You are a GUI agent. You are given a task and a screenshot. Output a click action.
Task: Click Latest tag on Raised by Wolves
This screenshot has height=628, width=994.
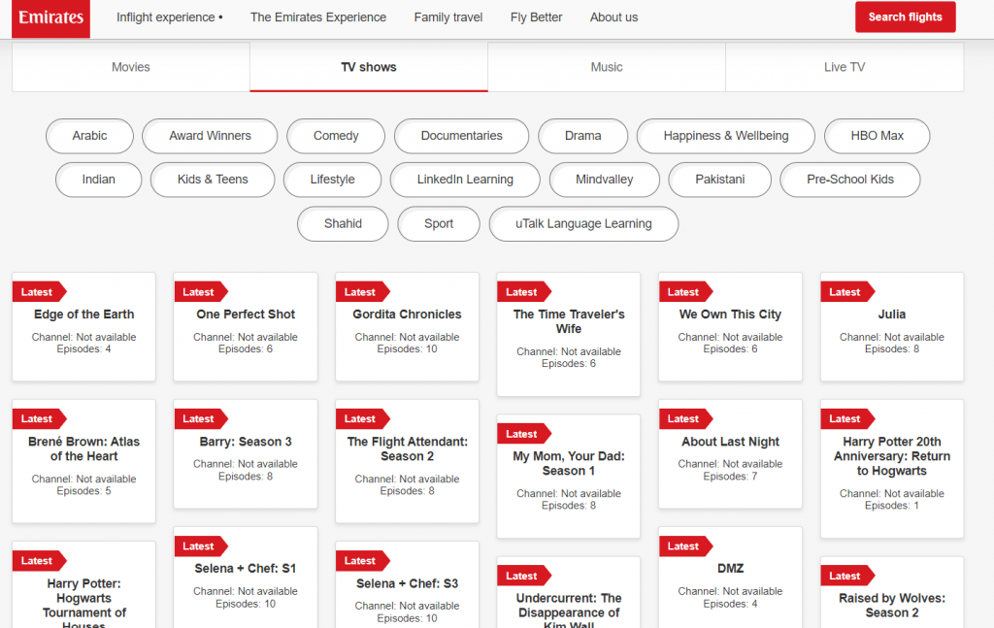click(846, 576)
